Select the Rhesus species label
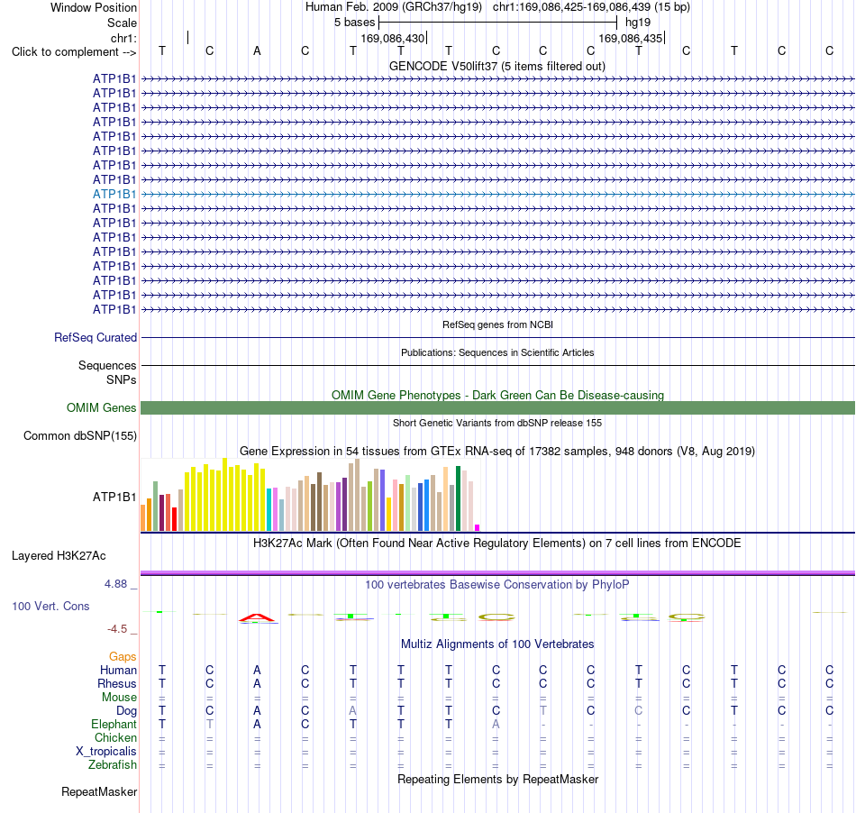856x813 pixels. point(117,683)
